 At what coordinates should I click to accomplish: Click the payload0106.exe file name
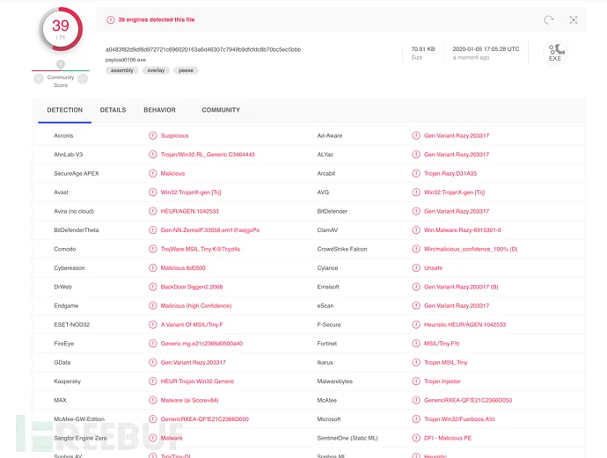(126, 60)
